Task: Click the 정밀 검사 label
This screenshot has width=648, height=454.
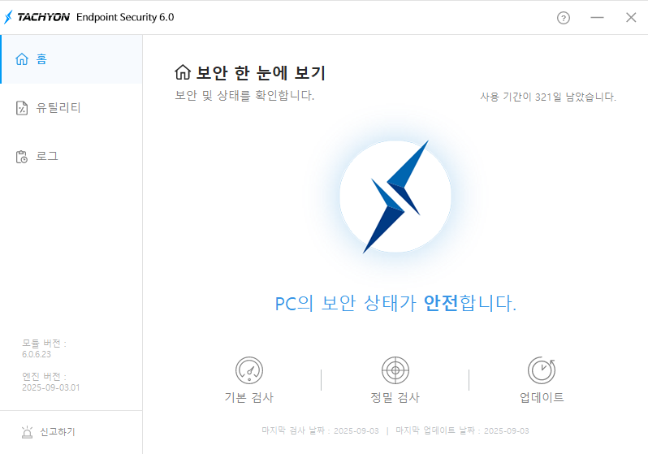Action: pos(395,397)
